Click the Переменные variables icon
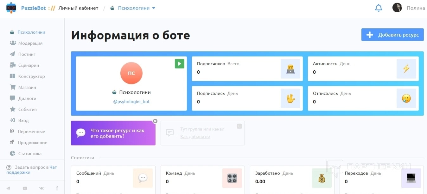Image resolution: width=427 pixels, height=194 pixels. click(x=12, y=131)
